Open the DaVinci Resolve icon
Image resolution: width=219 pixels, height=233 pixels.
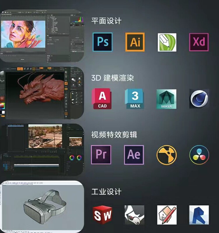click(x=199, y=155)
